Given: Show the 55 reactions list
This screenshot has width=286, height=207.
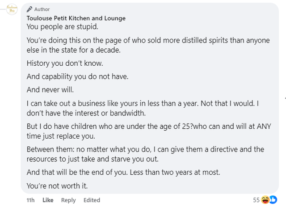Looking at the screenshot, I should 257,200.
